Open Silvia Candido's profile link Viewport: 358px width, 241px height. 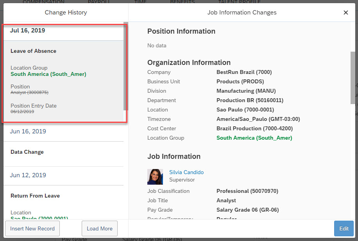[186, 172]
